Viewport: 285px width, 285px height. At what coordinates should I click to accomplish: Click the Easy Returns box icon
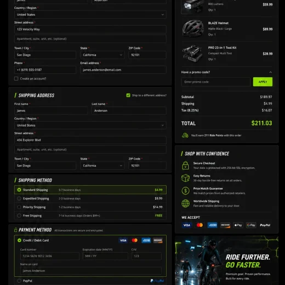point(185,178)
